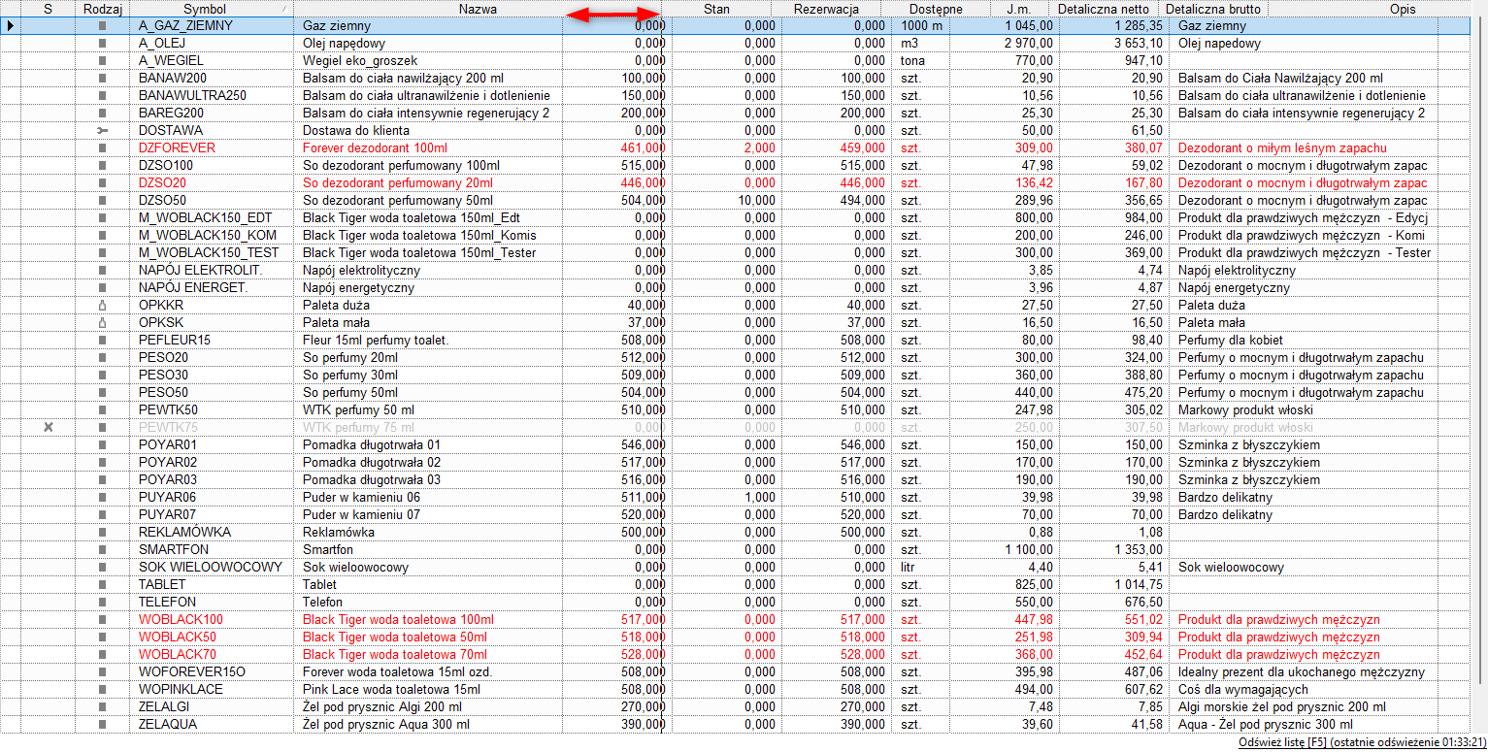Select the DZSO100 symbol cell
The height and width of the screenshot is (752, 1488).
(213, 165)
